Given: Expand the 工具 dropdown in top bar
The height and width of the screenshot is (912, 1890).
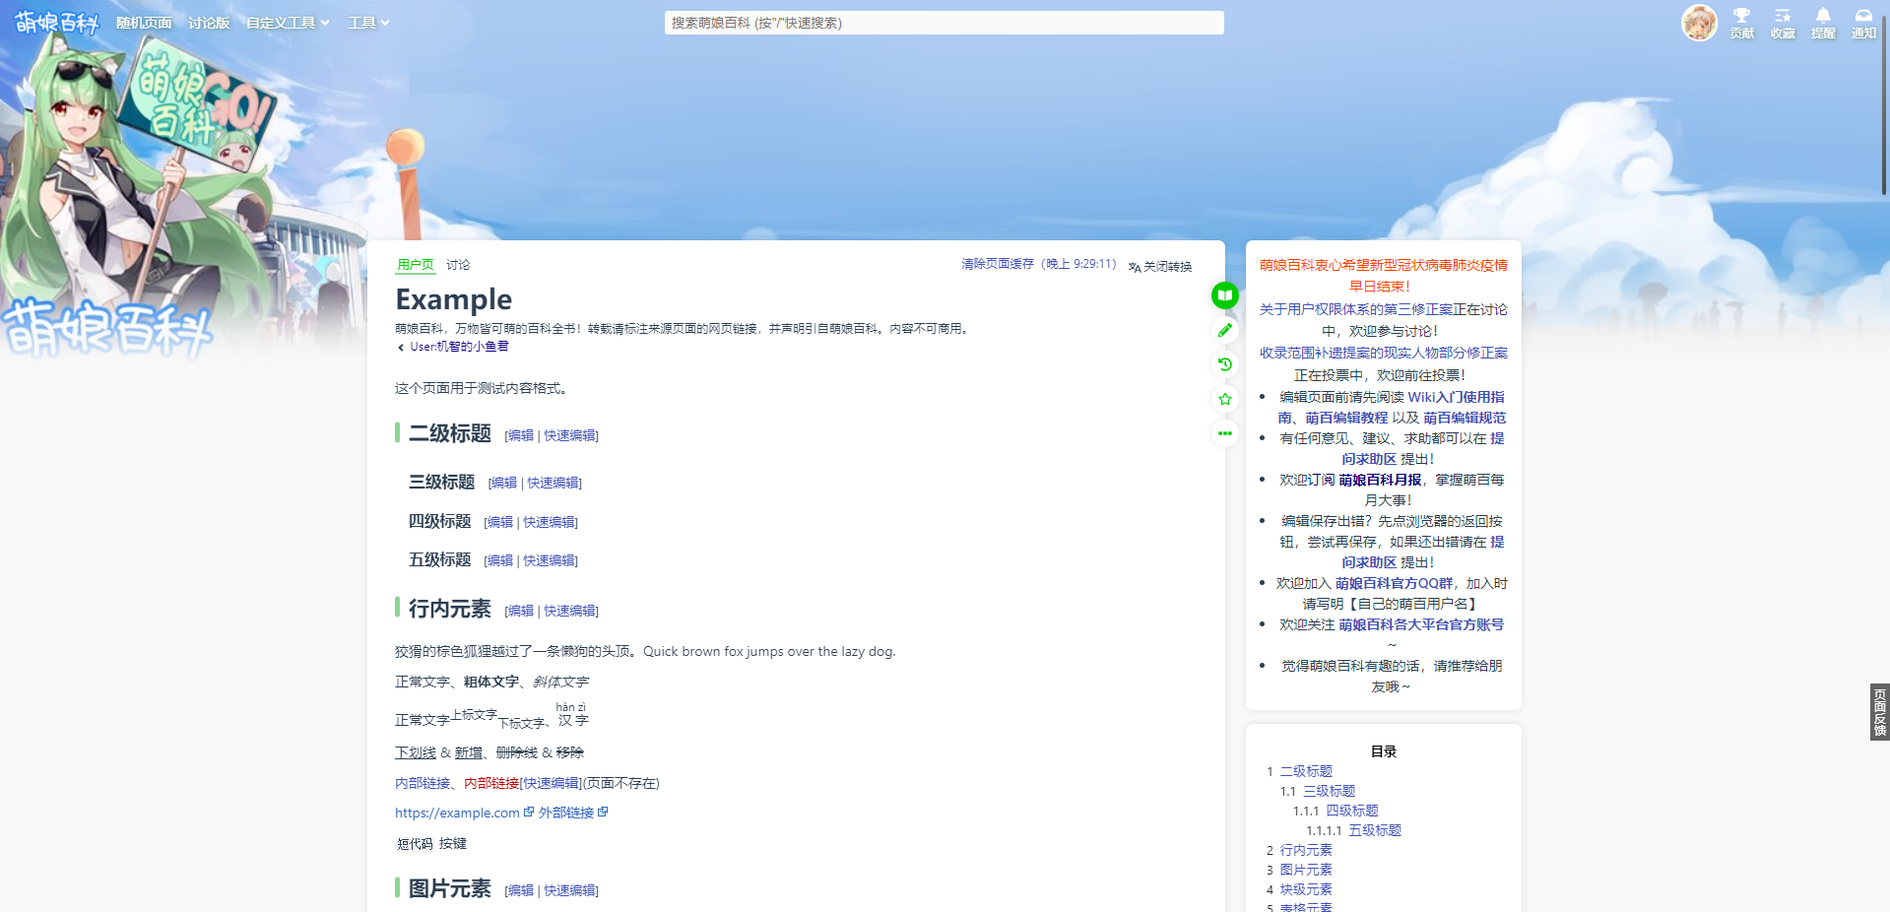Looking at the screenshot, I should point(368,23).
